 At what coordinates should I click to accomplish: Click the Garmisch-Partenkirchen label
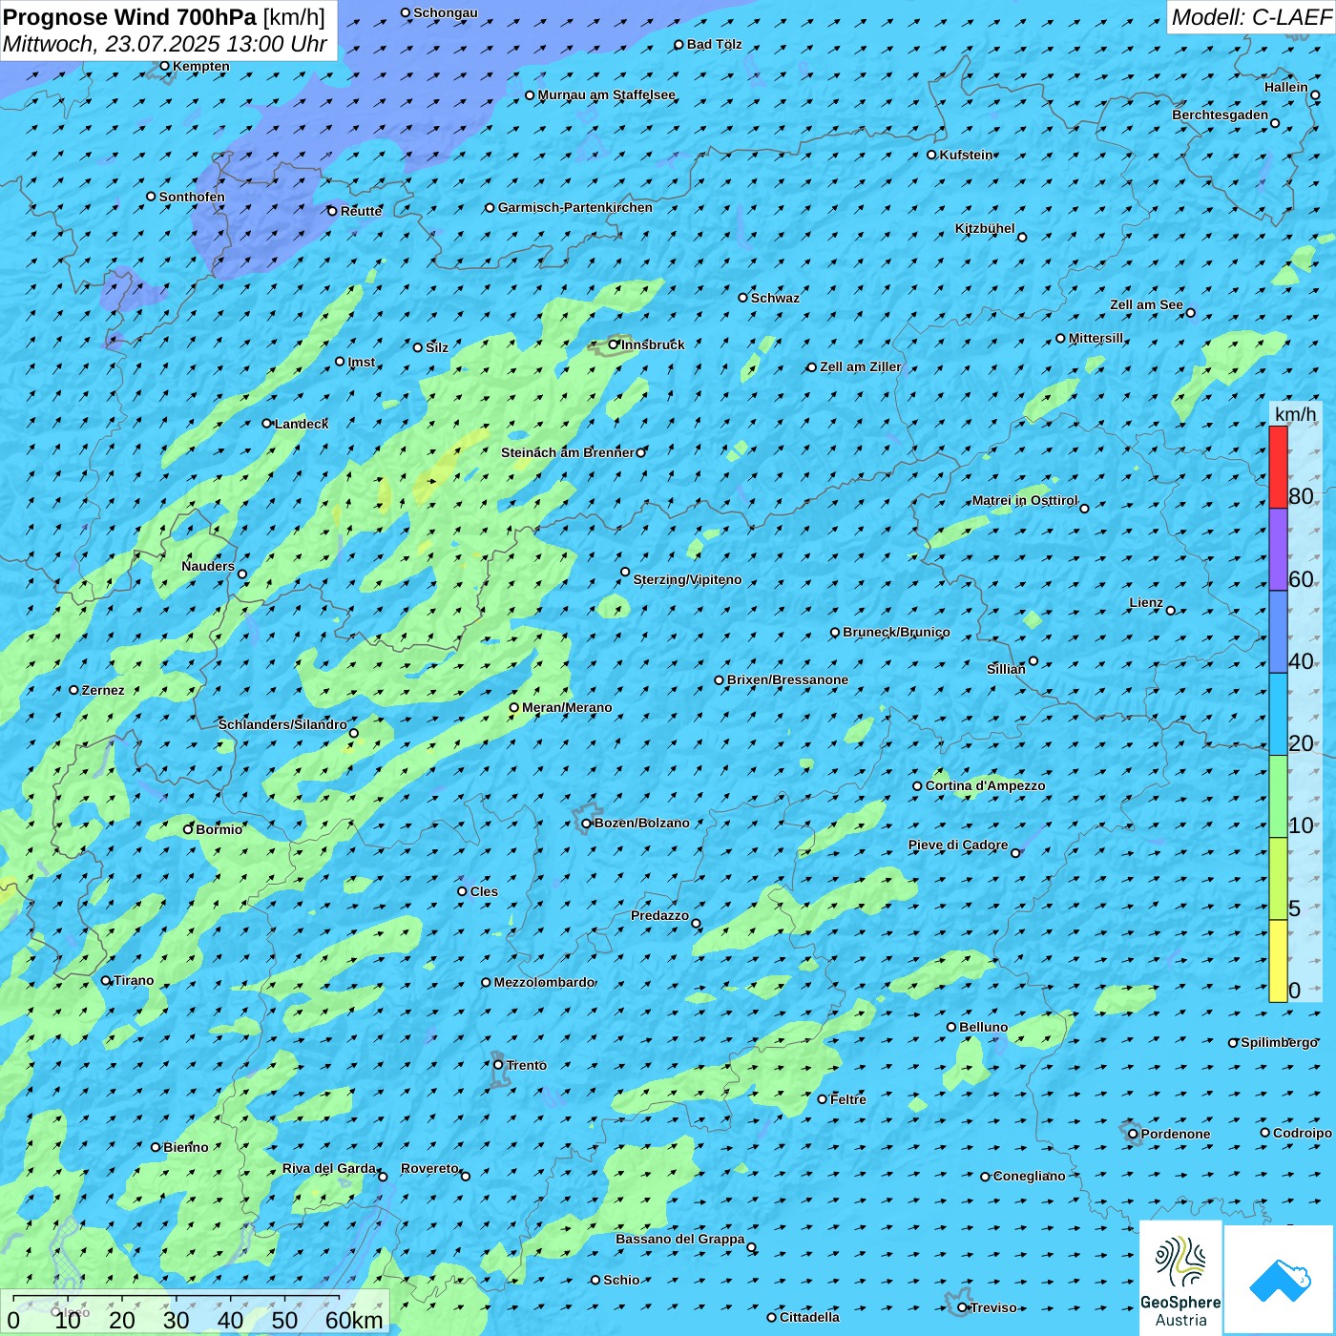[575, 207]
